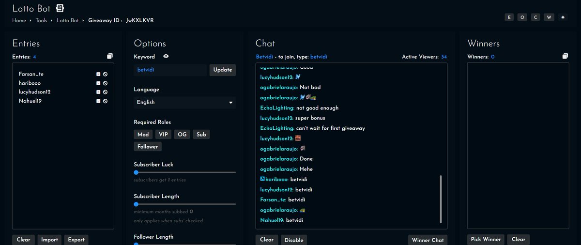Screen dimensions: 581x245
Task: Click ogabrielaraujo 'Done' chat message
Action: [x=286, y=159]
